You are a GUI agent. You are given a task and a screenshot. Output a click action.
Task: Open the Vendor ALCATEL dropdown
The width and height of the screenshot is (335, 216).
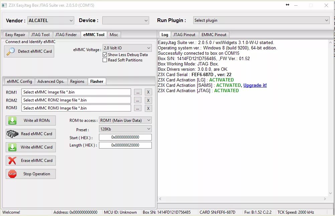click(50, 20)
